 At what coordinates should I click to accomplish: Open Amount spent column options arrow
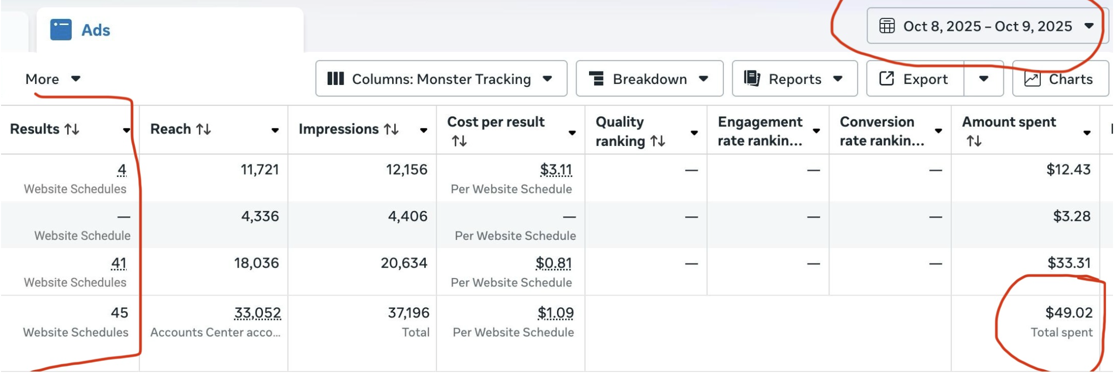point(1087,133)
